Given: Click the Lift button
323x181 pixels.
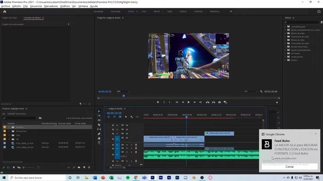Looking at the screenshot, I should [x=207, y=102].
